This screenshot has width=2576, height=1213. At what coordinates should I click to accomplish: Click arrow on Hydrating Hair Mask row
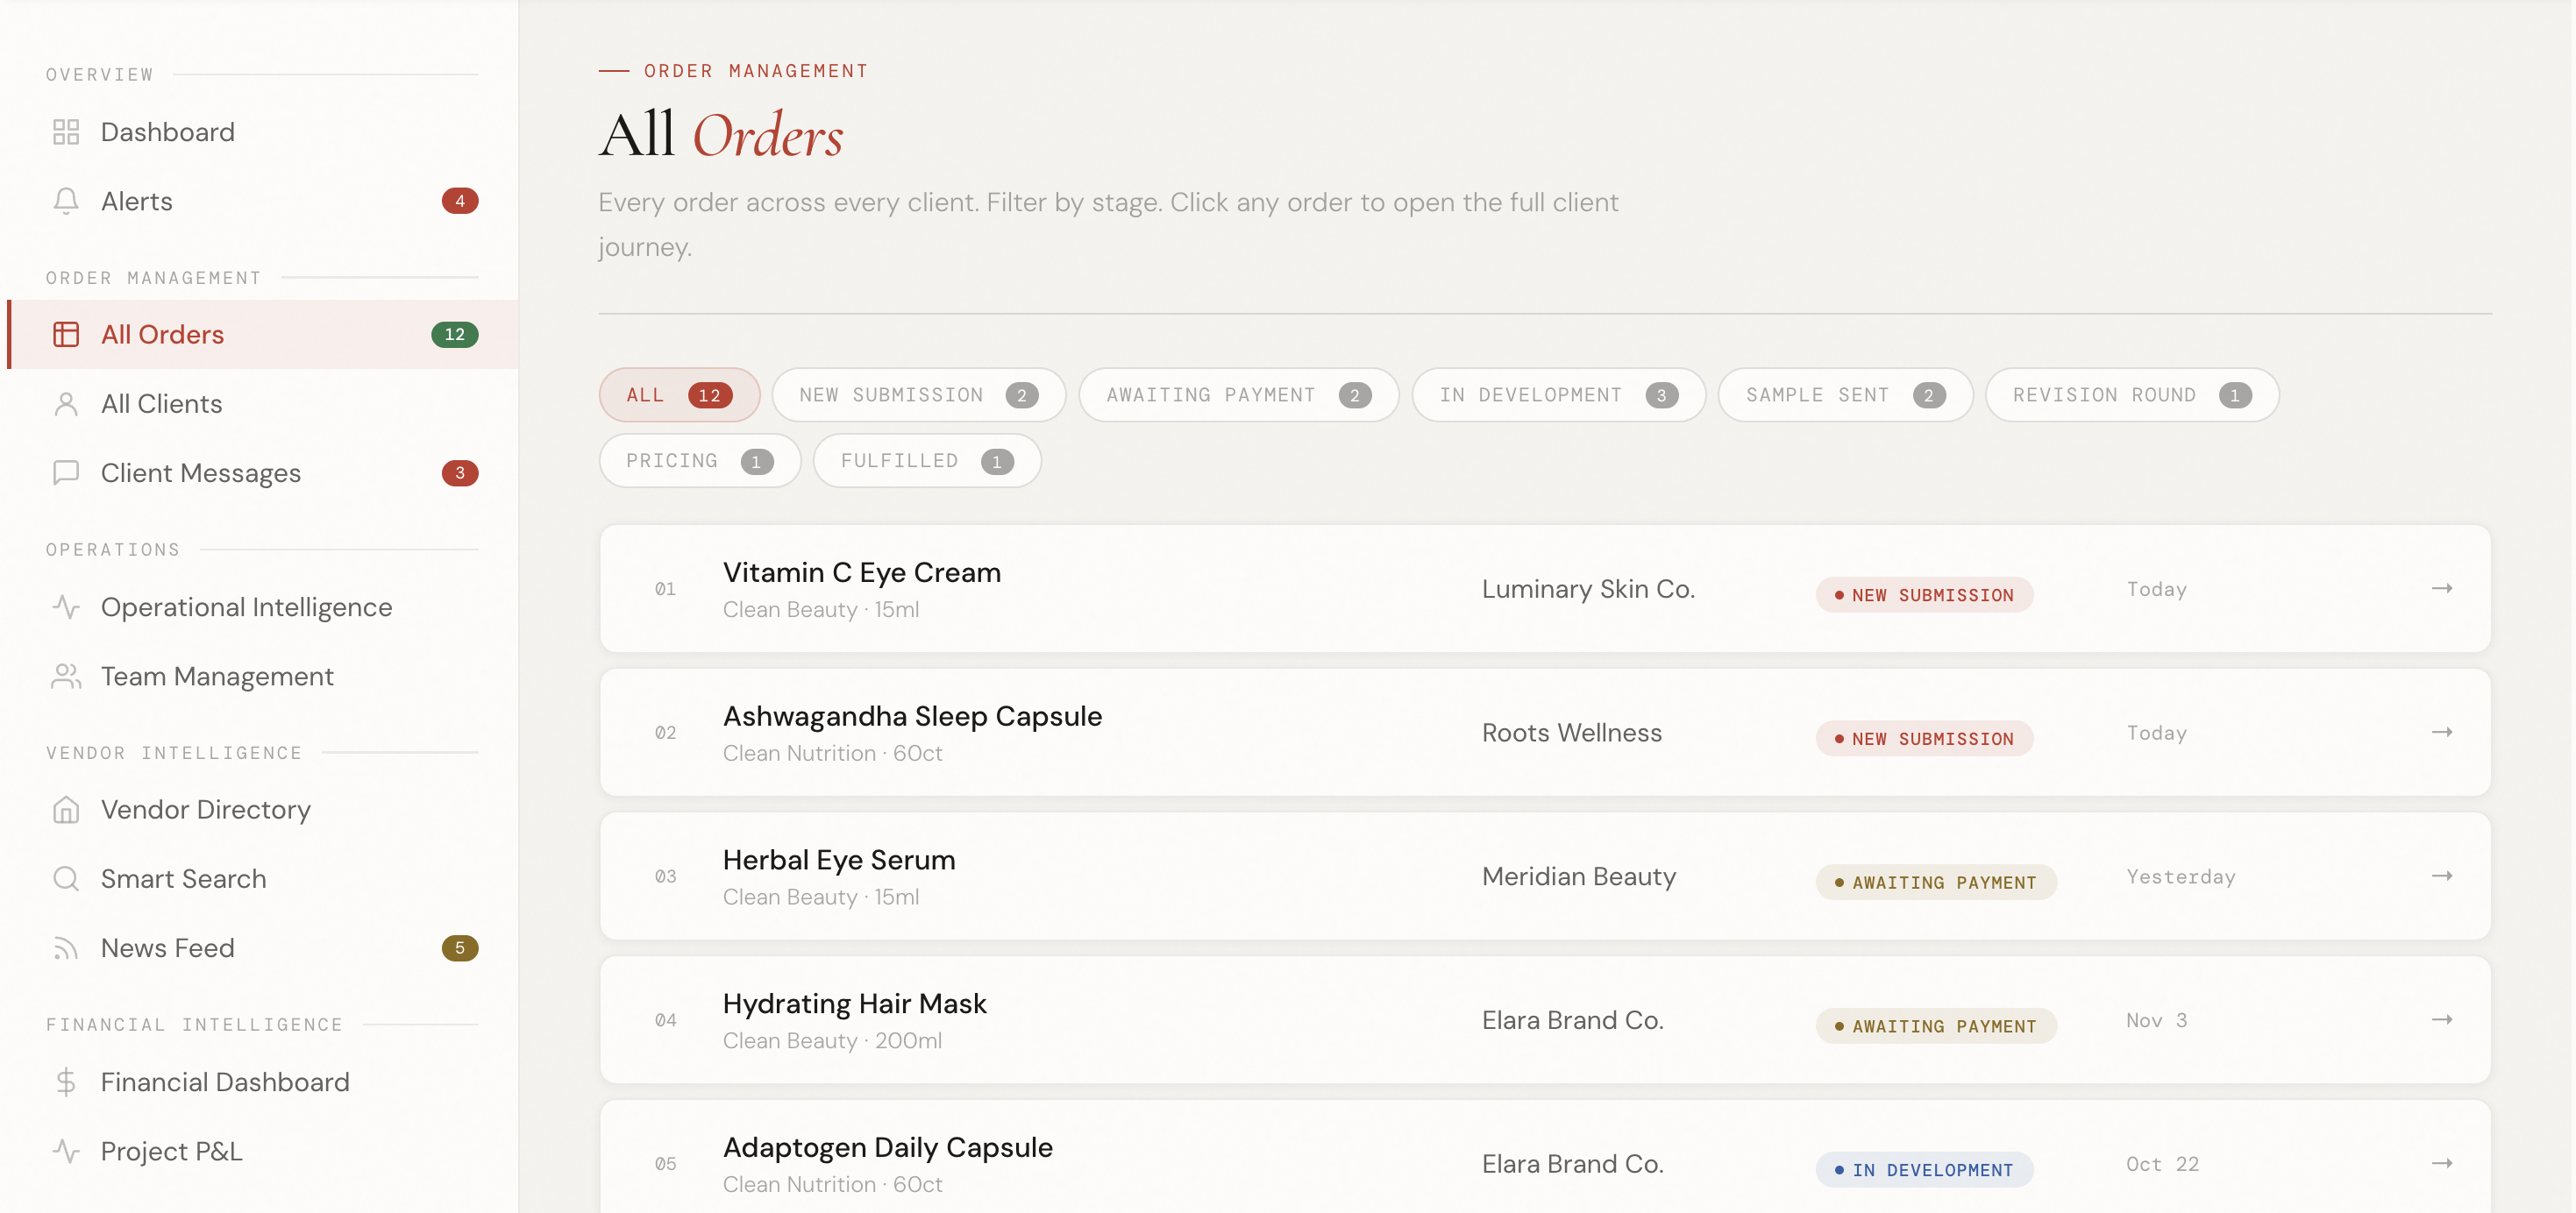pyautogui.click(x=2442, y=1020)
